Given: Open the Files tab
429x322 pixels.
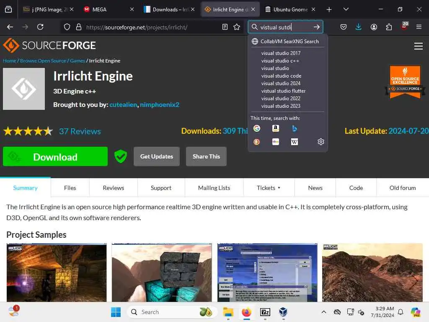Looking at the screenshot, I should click(x=70, y=188).
